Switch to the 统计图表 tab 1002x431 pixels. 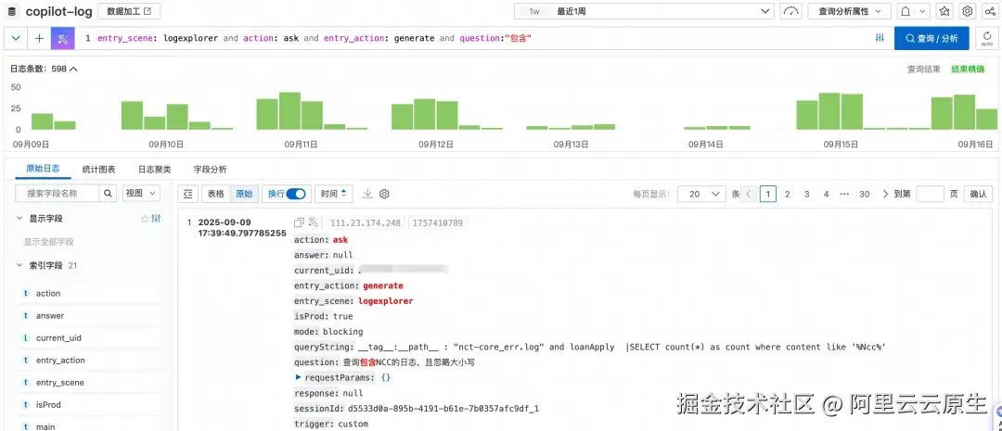(x=99, y=170)
